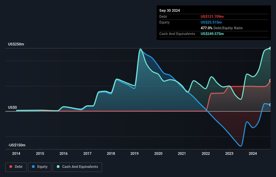Image resolution: width=276 pixels, height=177 pixels.
Task: Toggle the Debt series in the legend
Action: [x=15, y=167]
